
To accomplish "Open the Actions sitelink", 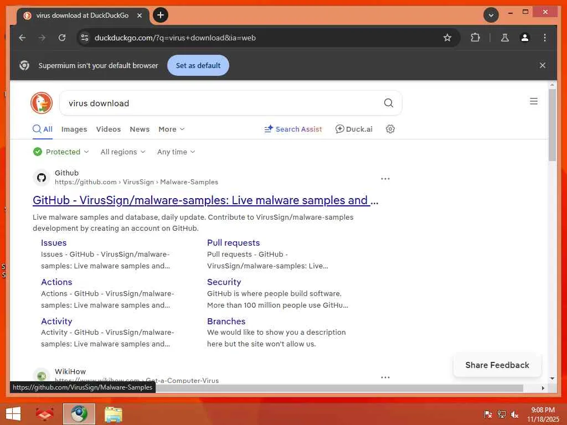I will pos(56,282).
